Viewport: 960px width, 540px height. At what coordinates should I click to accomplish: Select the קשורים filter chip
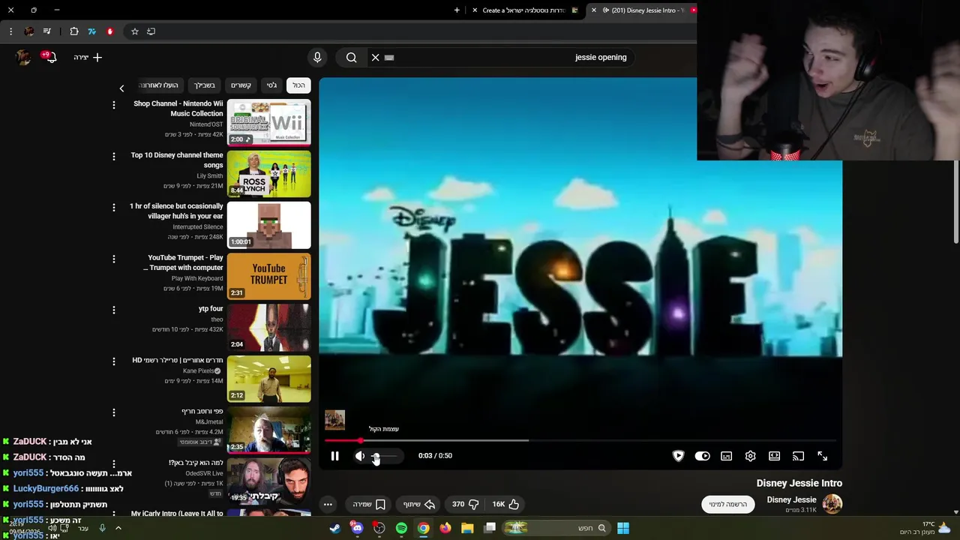[241, 85]
